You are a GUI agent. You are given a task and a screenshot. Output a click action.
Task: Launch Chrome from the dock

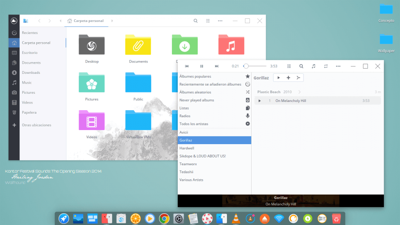164,219
